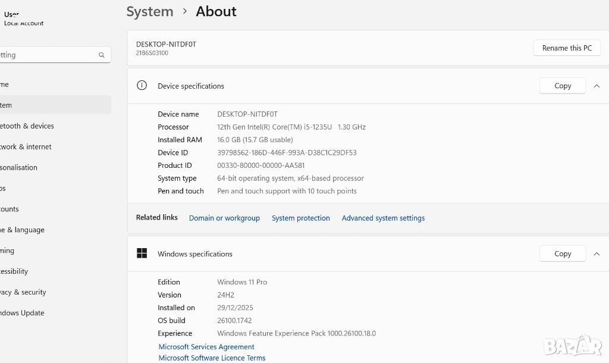
Task: Copy the Device specifications
Action: (562, 86)
